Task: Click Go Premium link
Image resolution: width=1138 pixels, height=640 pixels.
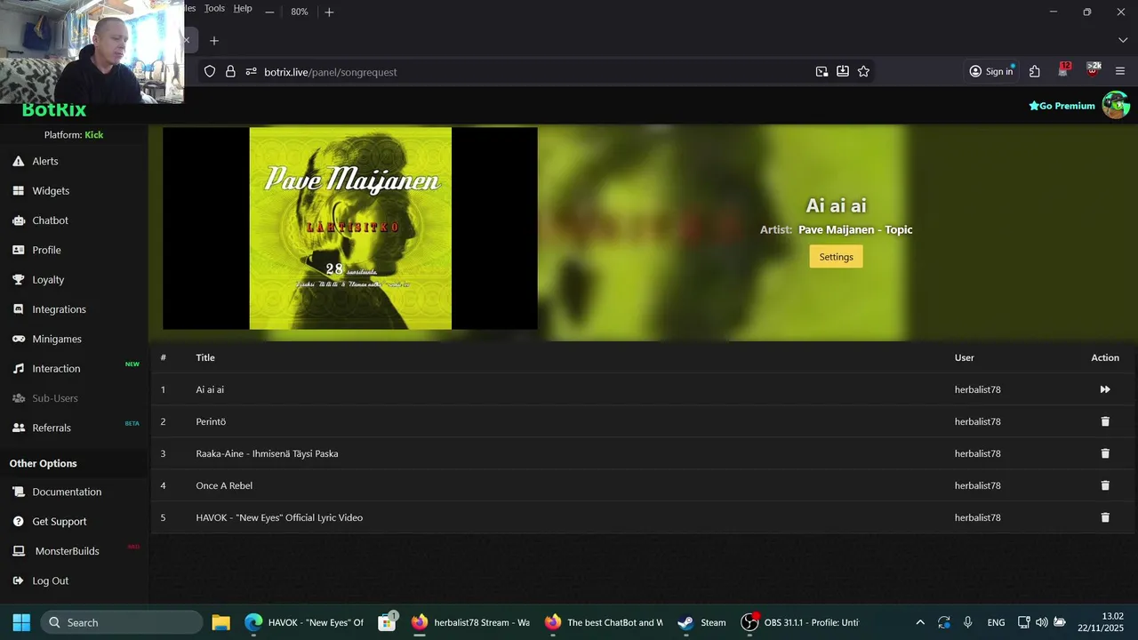Action: (1062, 106)
